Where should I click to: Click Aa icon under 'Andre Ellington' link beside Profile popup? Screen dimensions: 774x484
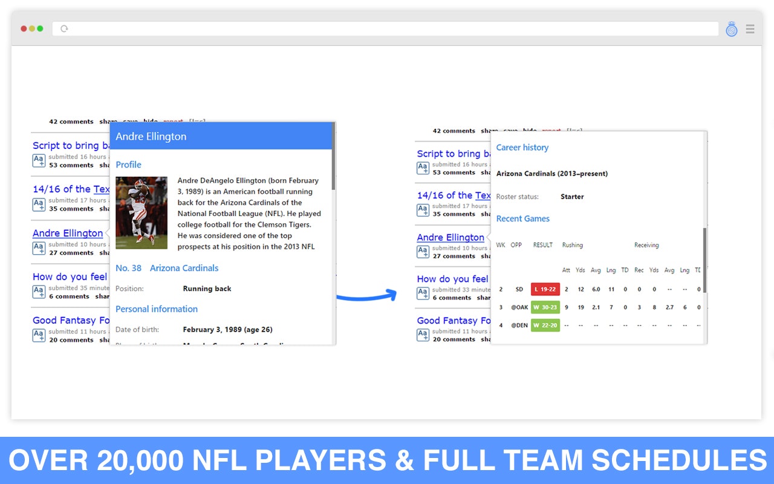(39, 249)
